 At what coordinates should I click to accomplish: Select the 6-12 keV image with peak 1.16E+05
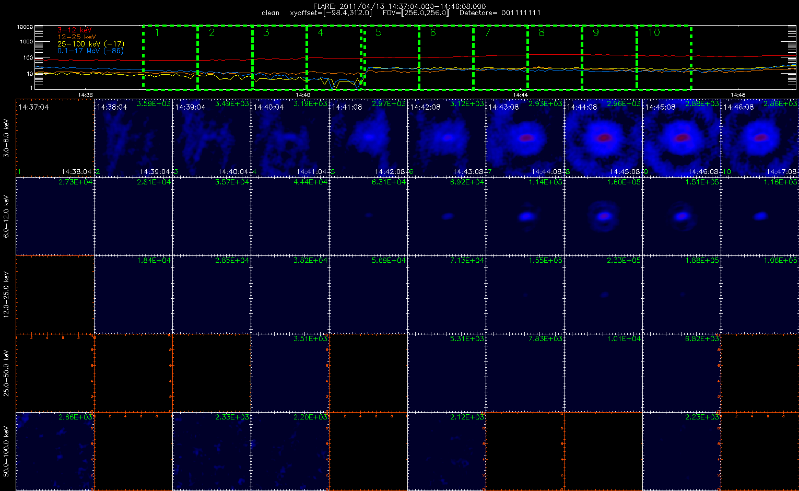(760, 216)
